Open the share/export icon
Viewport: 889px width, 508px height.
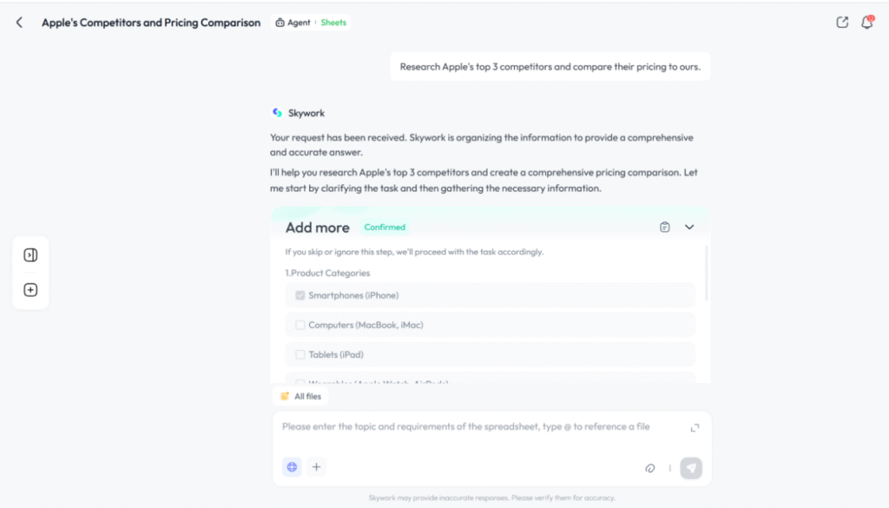click(x=842, y=23)
